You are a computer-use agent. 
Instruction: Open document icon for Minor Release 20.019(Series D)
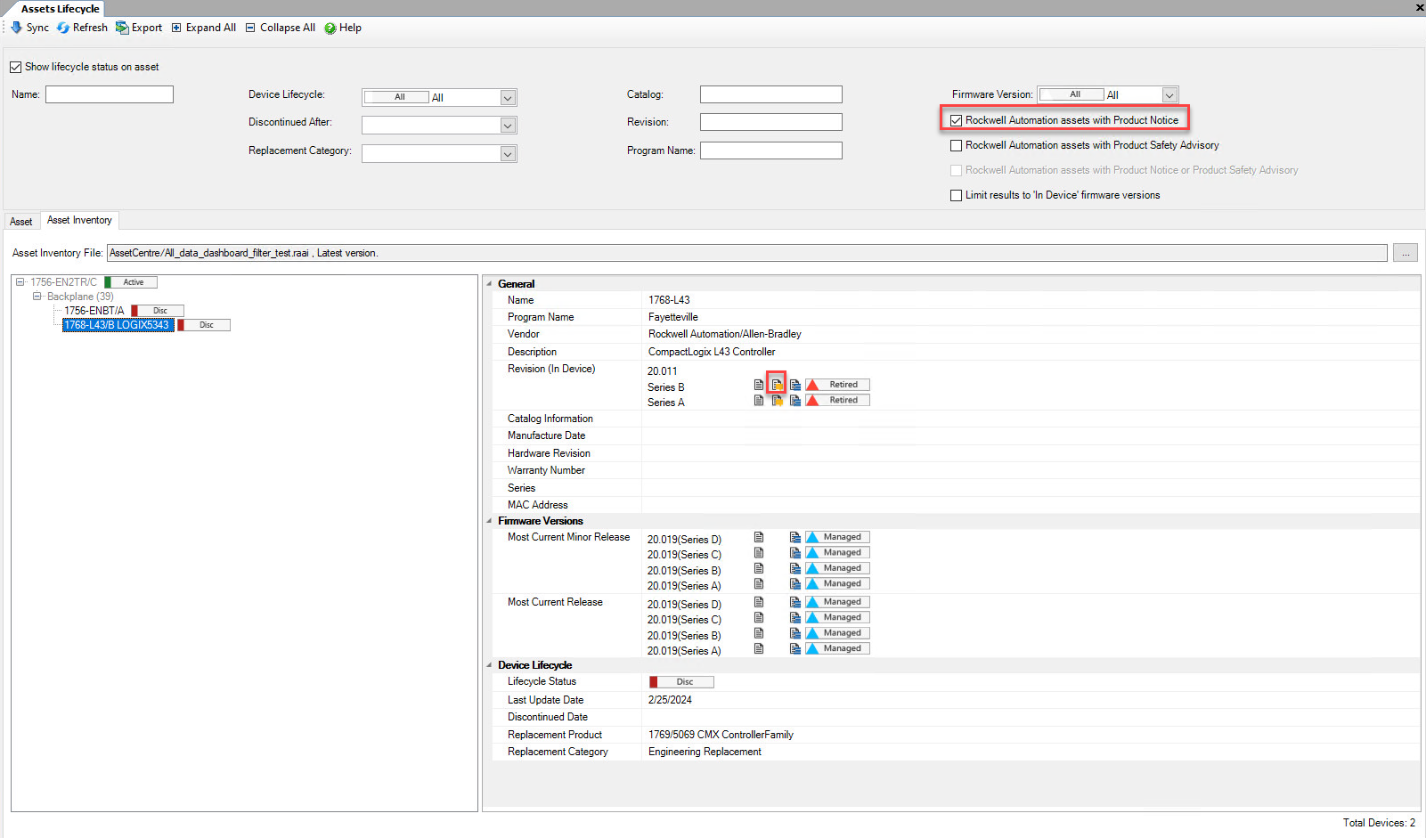tap(759, 537)
